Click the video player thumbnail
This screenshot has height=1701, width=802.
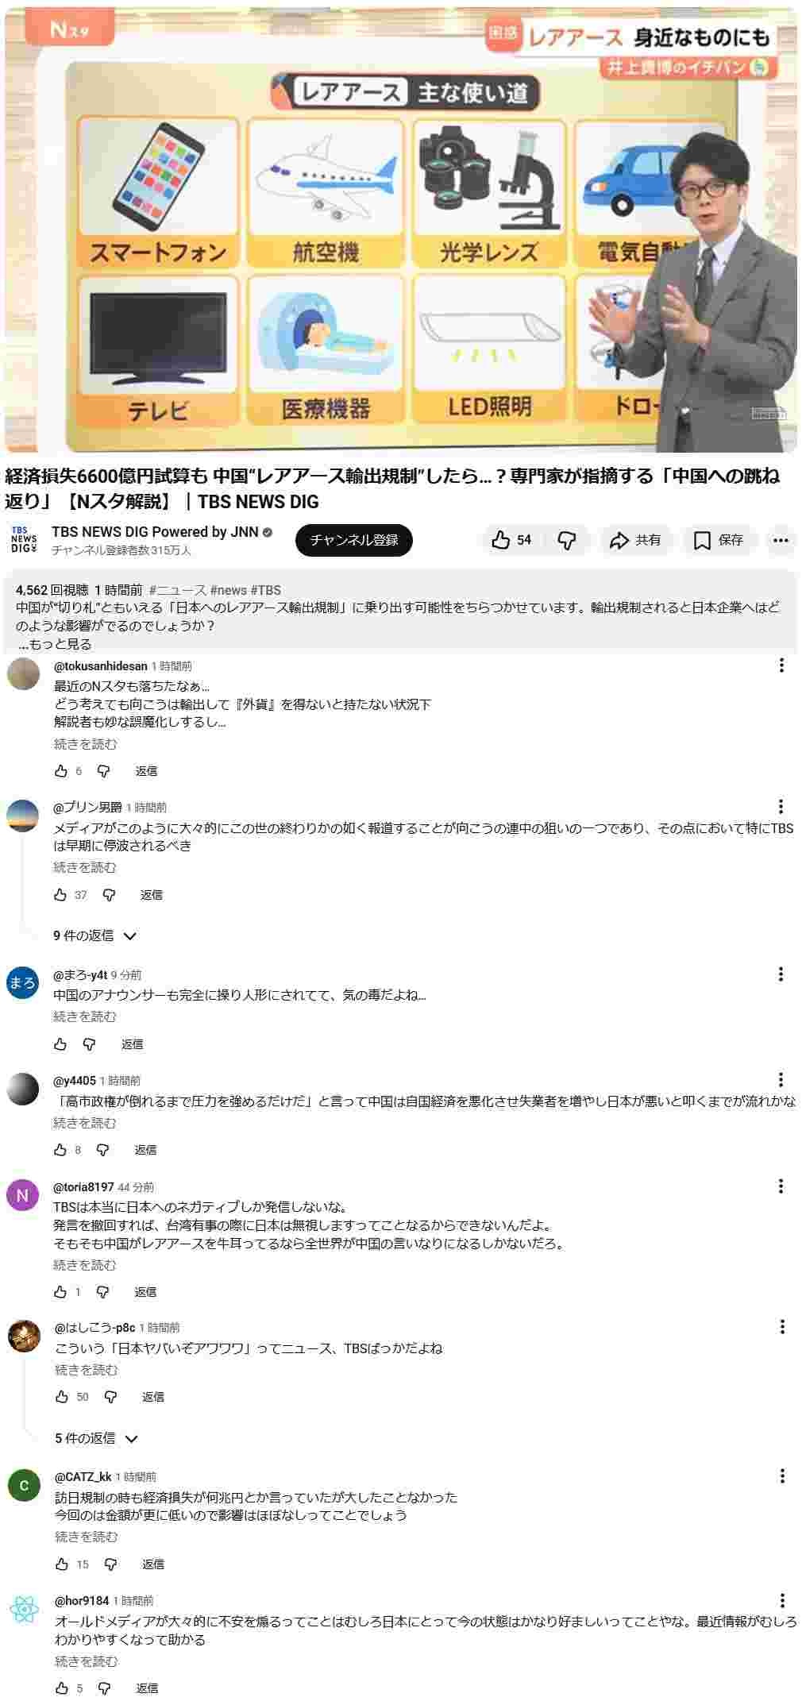(401, 230)
